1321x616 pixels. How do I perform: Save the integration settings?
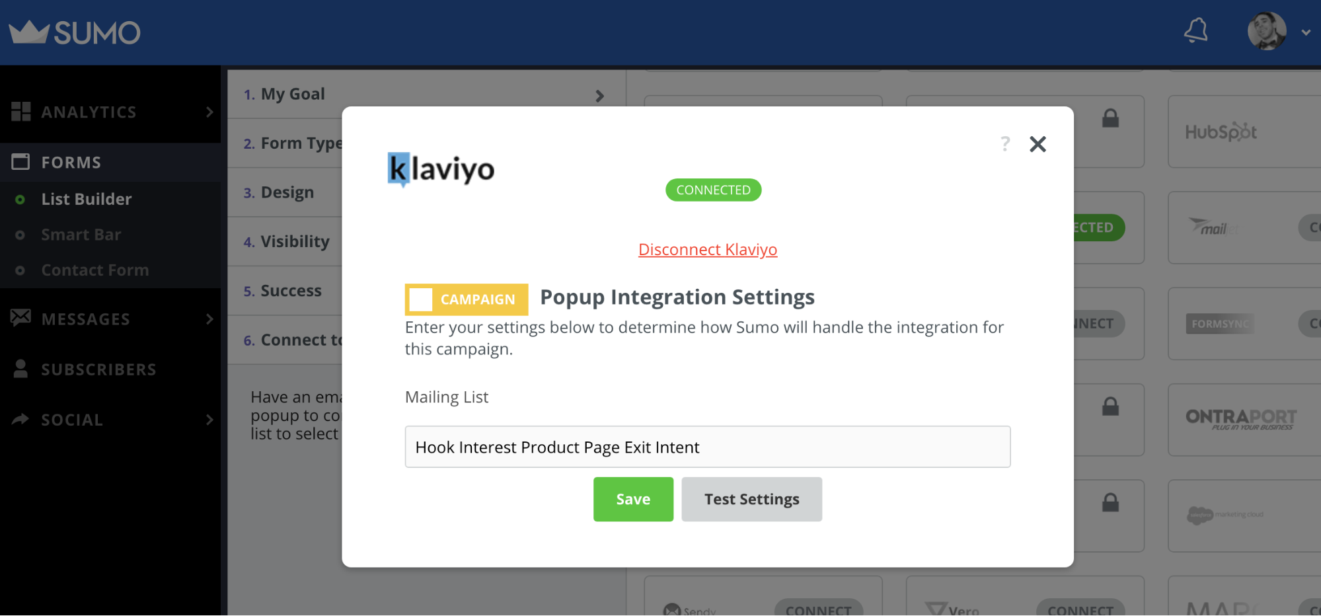[x=633, y=500]
